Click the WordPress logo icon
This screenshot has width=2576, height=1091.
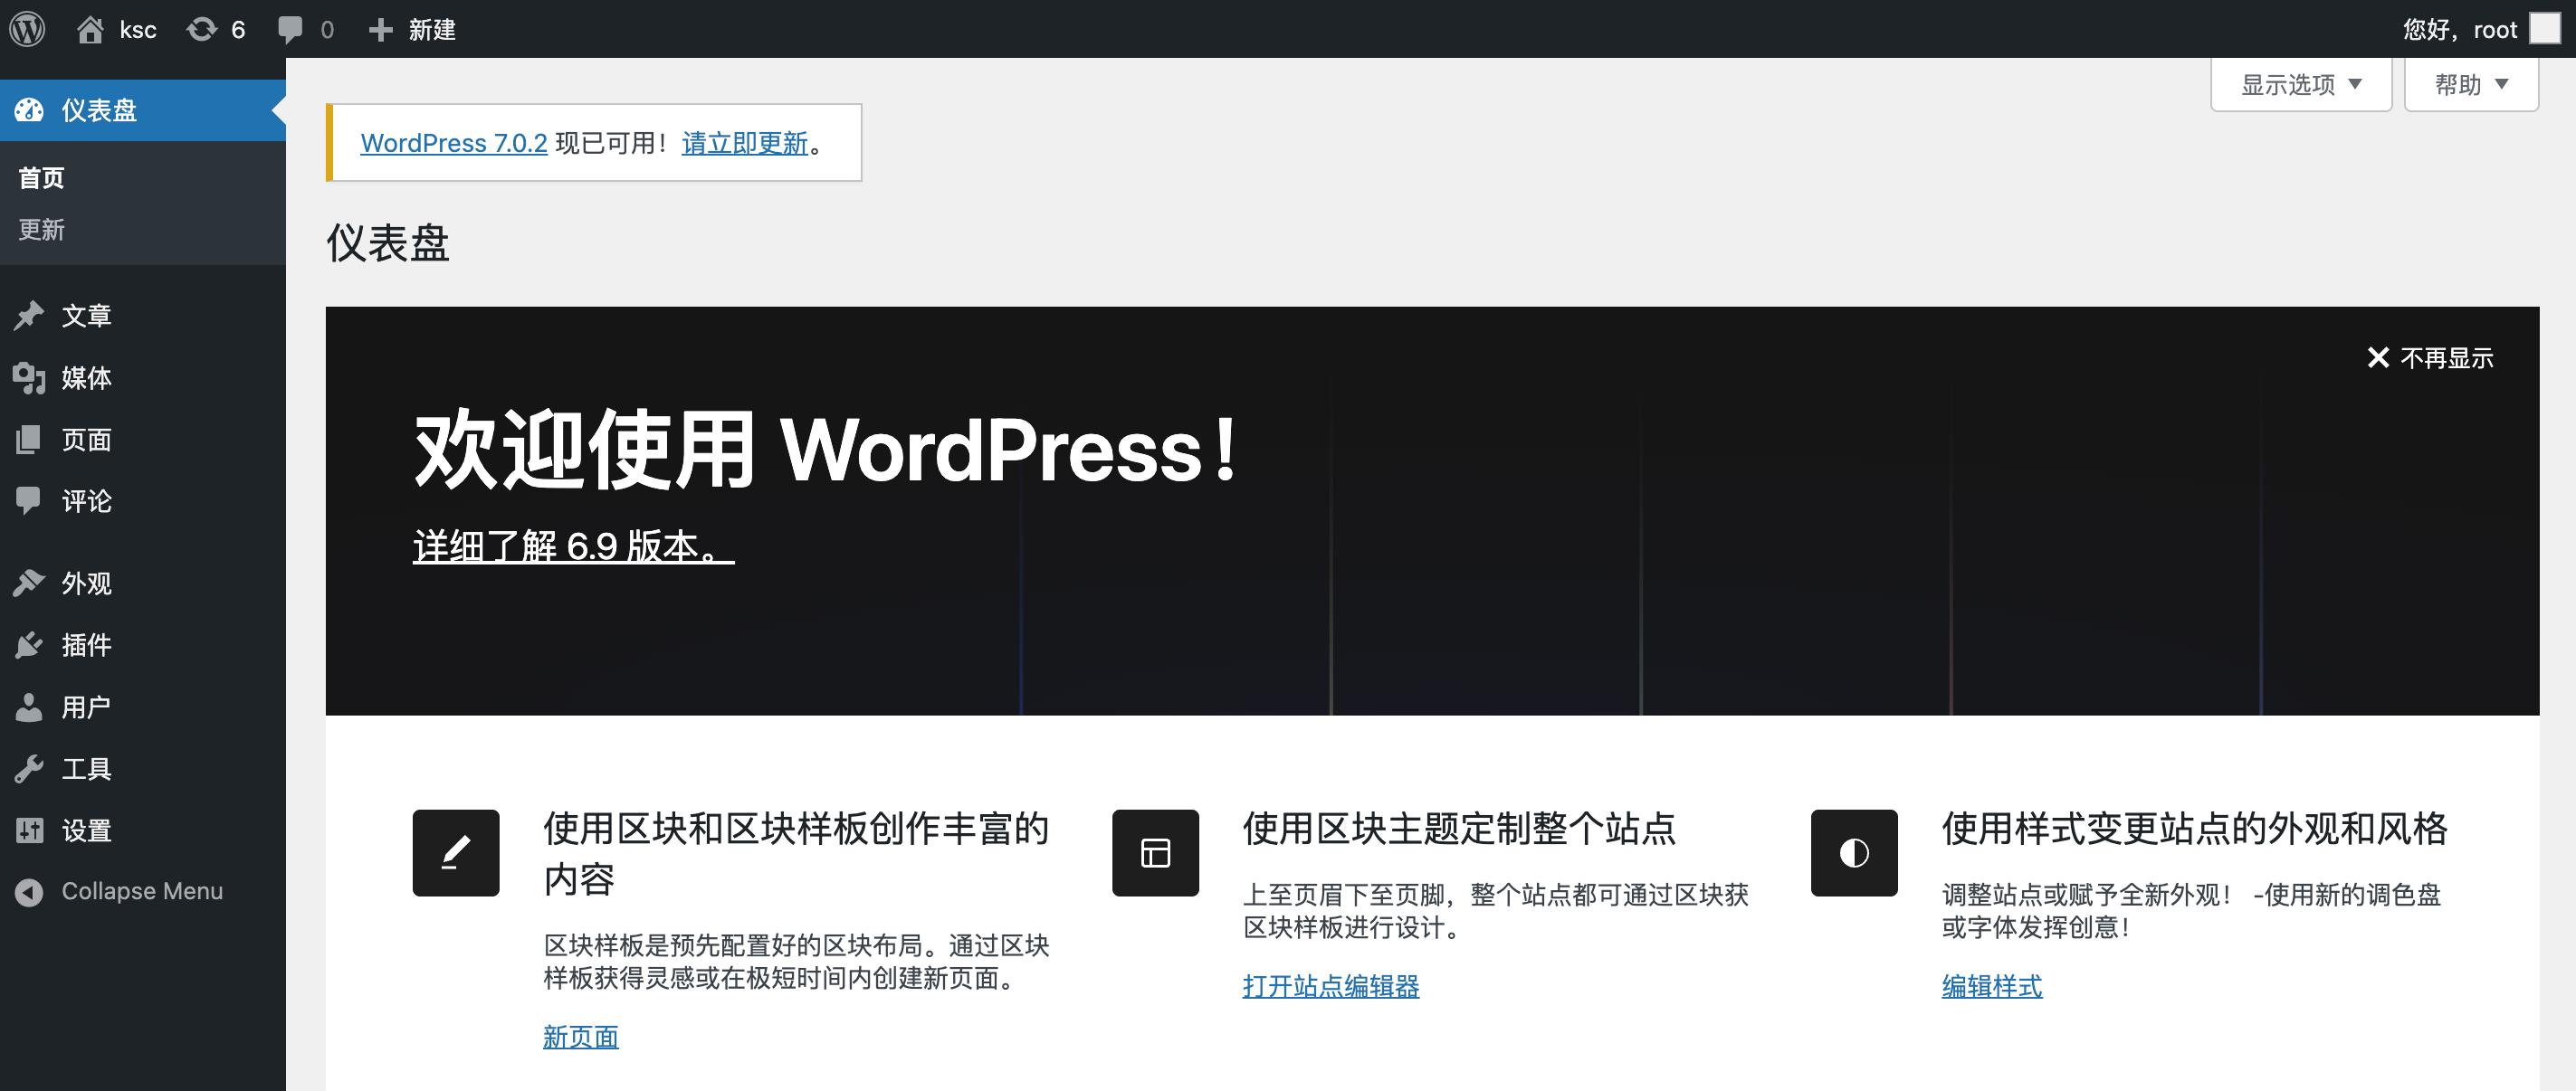click(x=28, y=29)
